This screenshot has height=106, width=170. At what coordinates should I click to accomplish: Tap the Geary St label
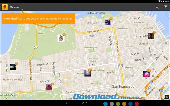(x=139, y=59)
